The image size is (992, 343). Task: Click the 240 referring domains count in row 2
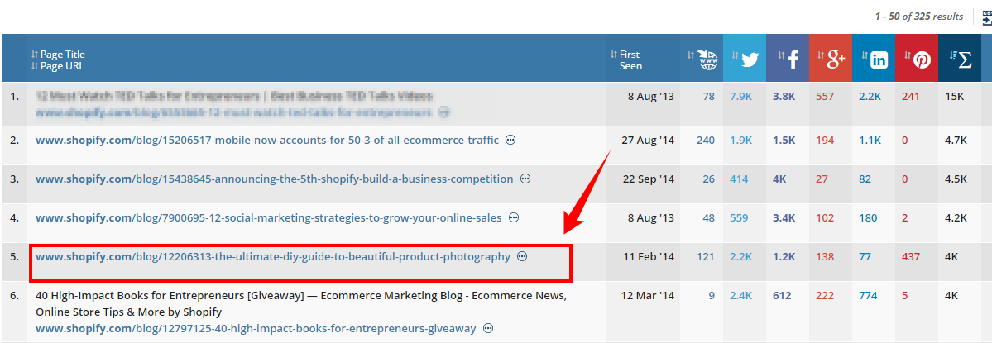[705, 141]
